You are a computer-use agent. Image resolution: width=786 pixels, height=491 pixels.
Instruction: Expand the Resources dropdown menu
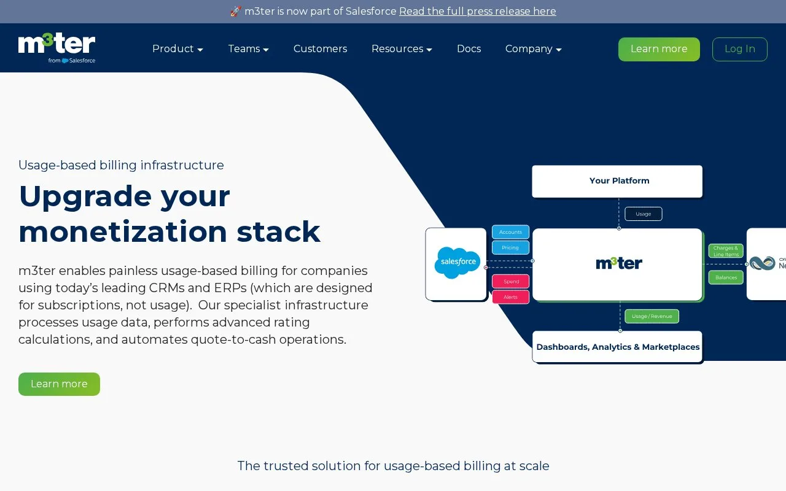402,49
